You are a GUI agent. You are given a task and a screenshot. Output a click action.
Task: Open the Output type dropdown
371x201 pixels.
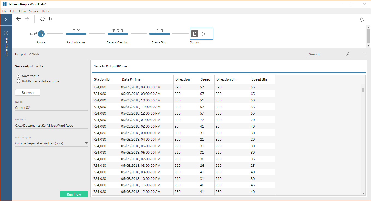pyautogui.click(x=51, y=143)
